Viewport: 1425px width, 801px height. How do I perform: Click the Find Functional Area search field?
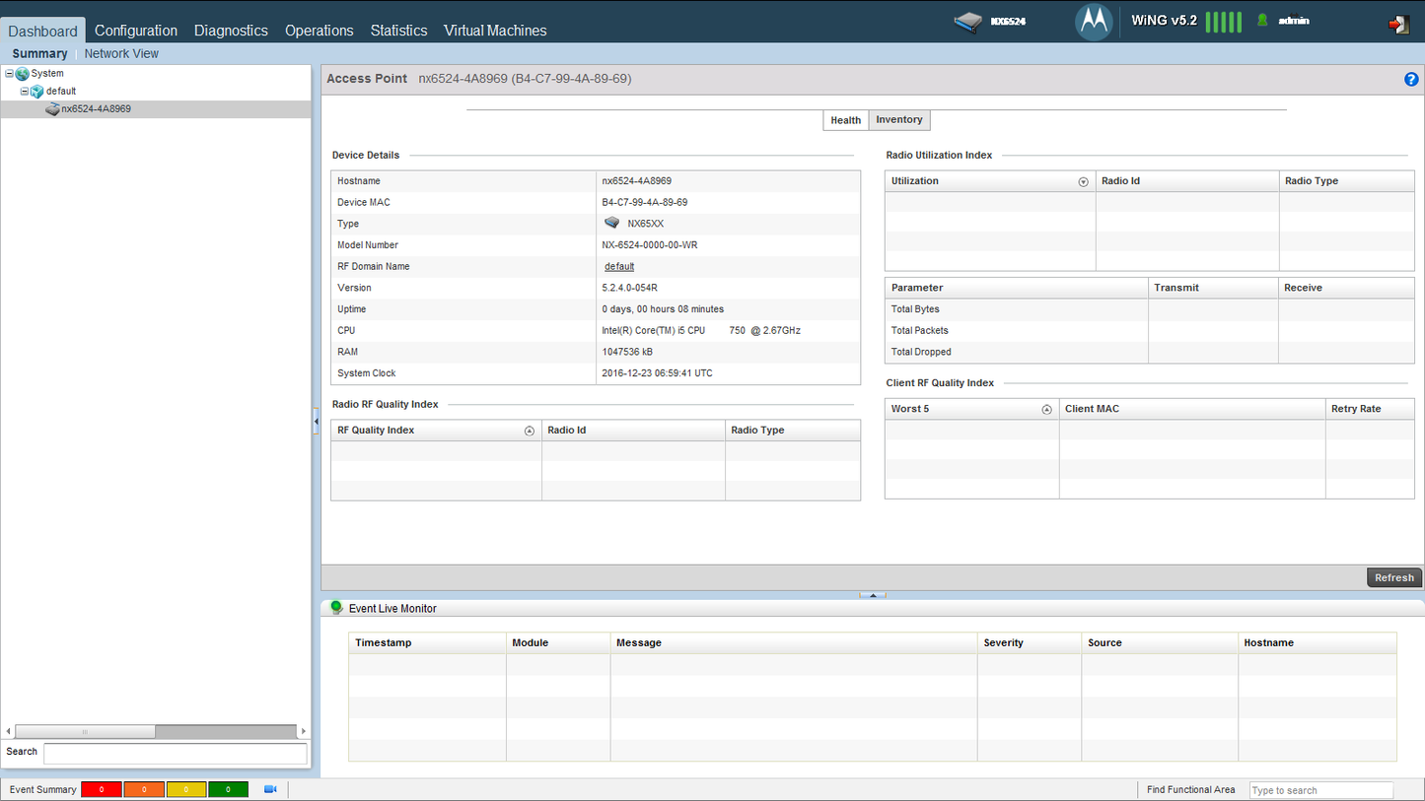click(1320, 790)
